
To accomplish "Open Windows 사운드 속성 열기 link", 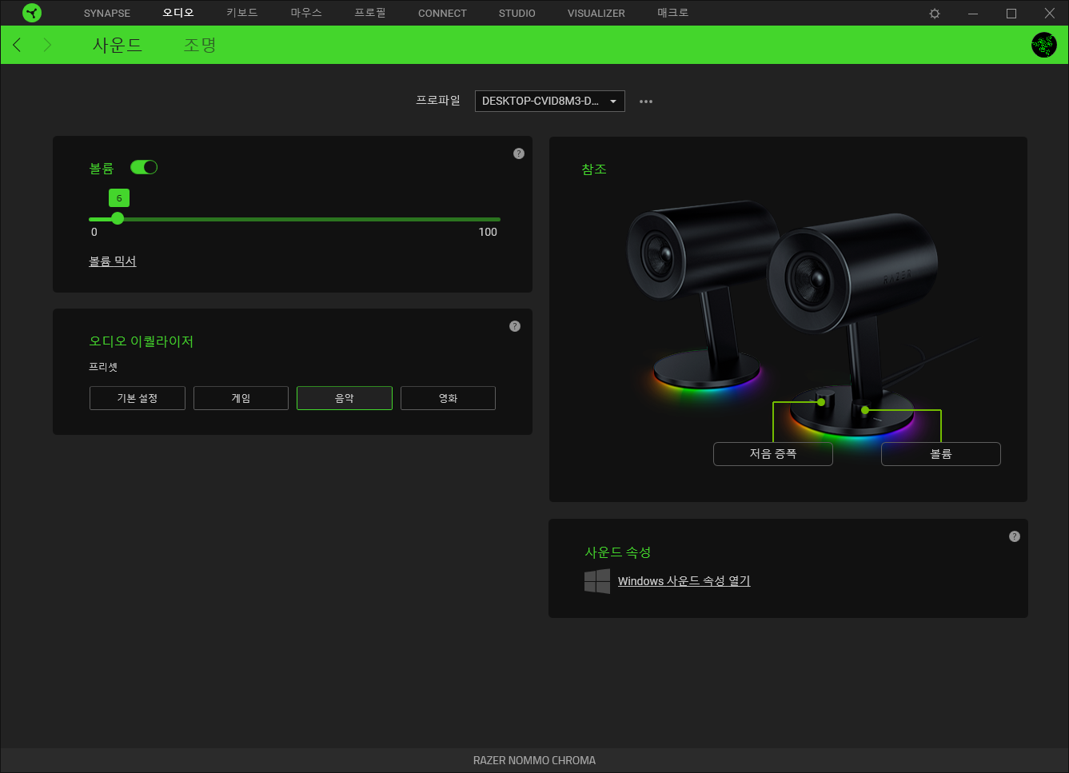I will [x=684, y=581].
